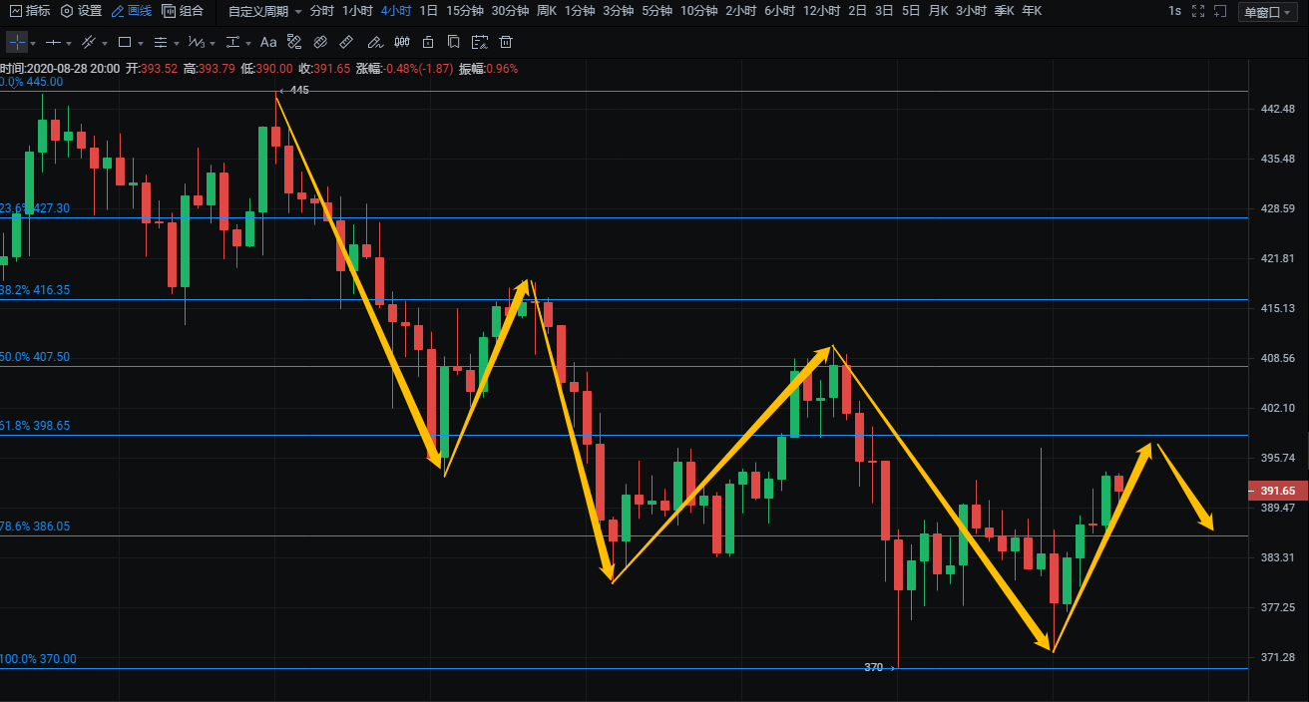
Task: Open the 指标 indicators panel
Action: pos(30,11)
